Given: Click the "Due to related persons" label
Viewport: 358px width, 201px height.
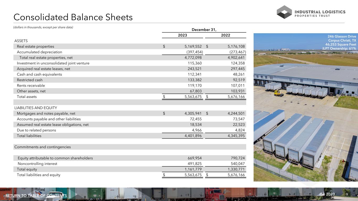Looking at the screenshot, I should [36, 130].
